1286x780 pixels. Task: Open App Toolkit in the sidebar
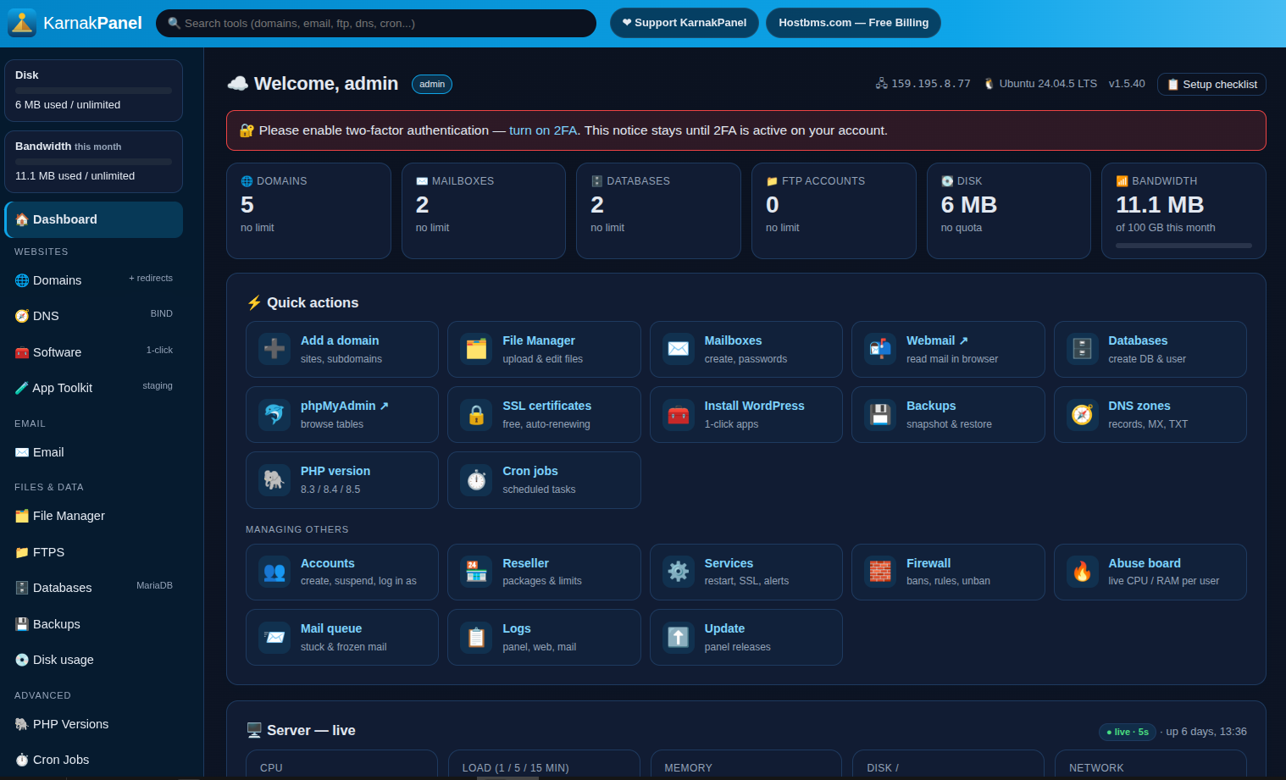click(94, 388)
